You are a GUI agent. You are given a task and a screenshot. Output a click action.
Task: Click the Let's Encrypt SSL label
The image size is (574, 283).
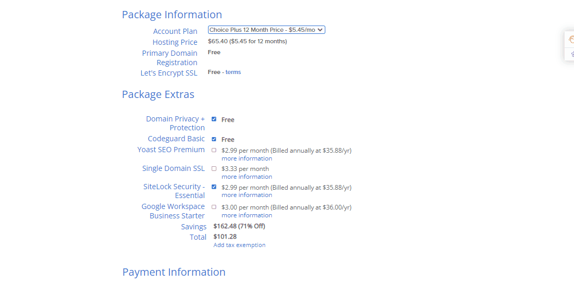pyautogui.click(x=169, y=73)
